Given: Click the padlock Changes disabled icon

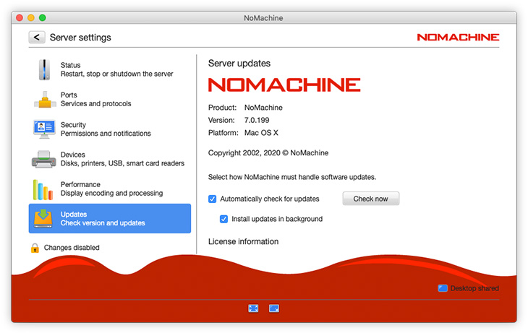Looking at the screenshot, I should click(x=35, y=248).
